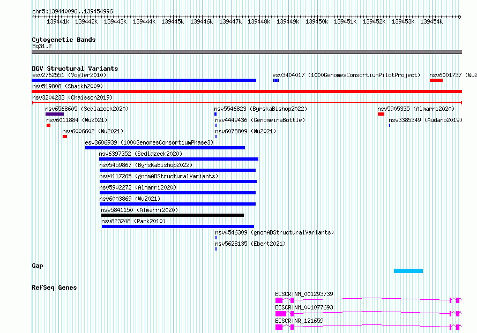The width and height of the screenshot is (477, 333).
Task: Click the nsv3385349 (Audano2019) label
Action: point(426,120)
